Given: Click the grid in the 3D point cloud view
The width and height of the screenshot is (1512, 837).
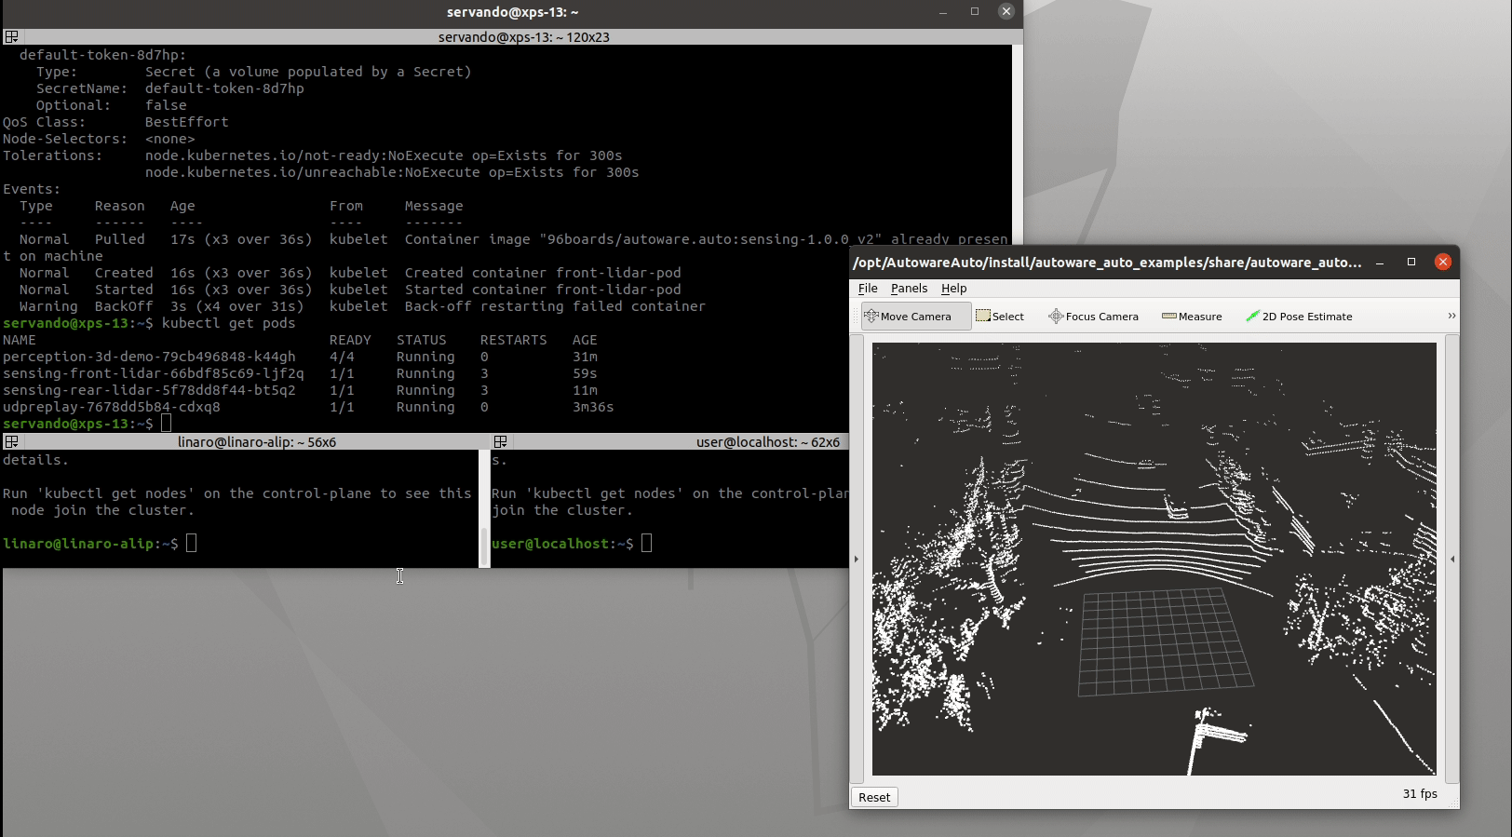Looking at the screenshot, I should coord(1162,642).
